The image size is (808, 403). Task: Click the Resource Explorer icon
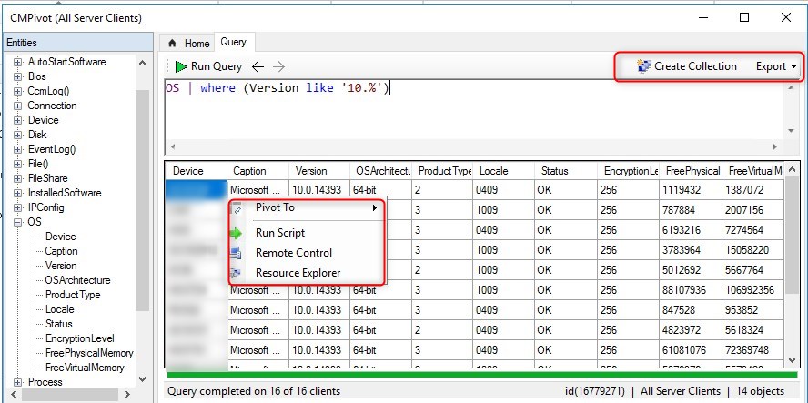point(236,273)
